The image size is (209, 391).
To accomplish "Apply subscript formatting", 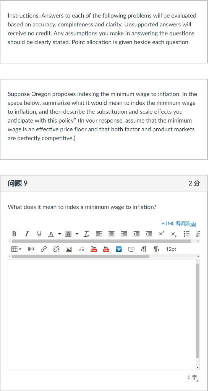I will (174, 234).
